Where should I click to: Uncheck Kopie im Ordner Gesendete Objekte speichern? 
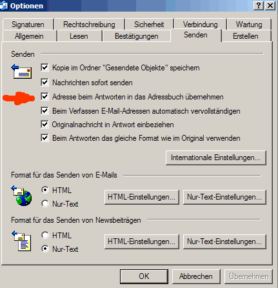coord(45,68)
